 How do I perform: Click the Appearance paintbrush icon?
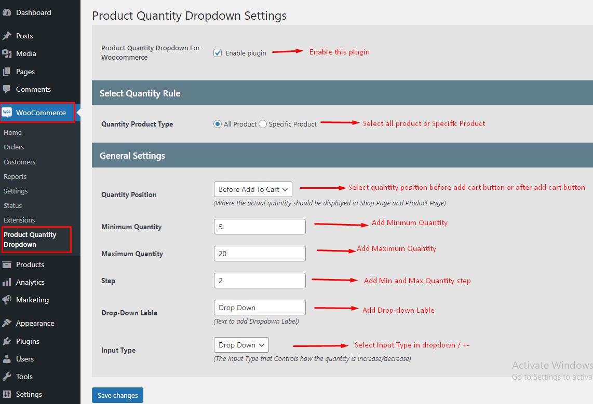click(x=7, y=323)
